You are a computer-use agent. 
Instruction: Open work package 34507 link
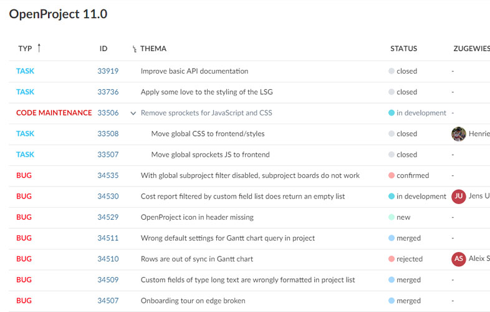coord(108,301)
